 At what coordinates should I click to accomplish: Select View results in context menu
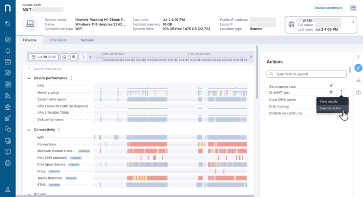pyautogui.click(x=328, y=101)
